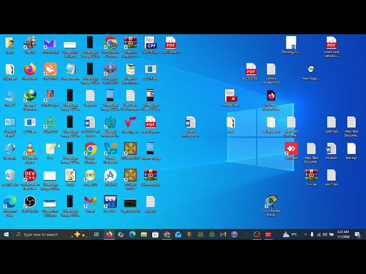Open OBS Studio shortcut
The width and height of the screenshot is (366, 274).
pos(30,202)
